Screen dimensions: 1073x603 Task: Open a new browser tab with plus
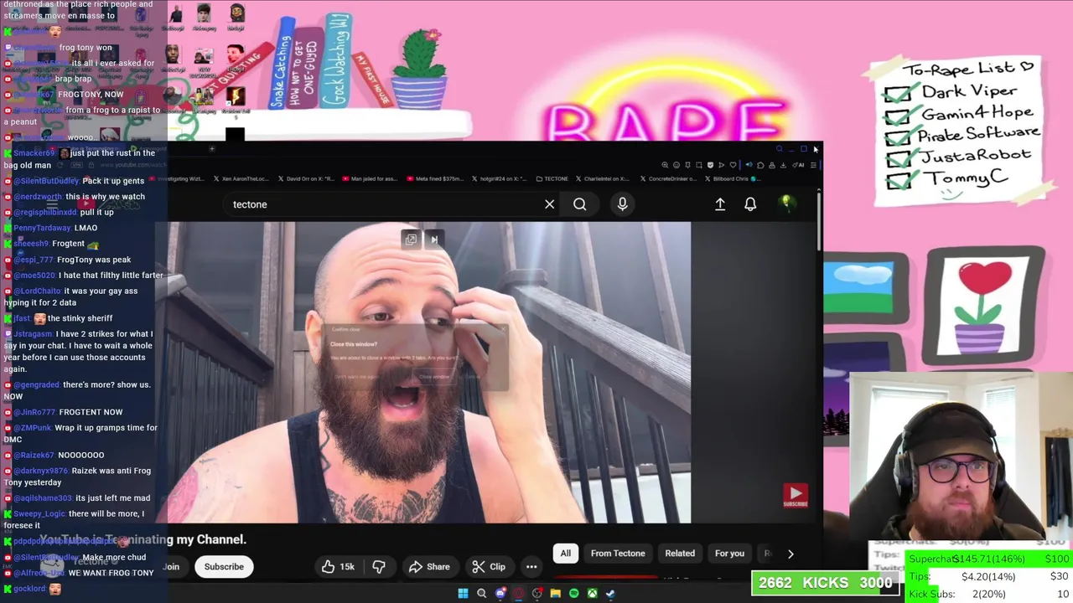tap(211, 149)
